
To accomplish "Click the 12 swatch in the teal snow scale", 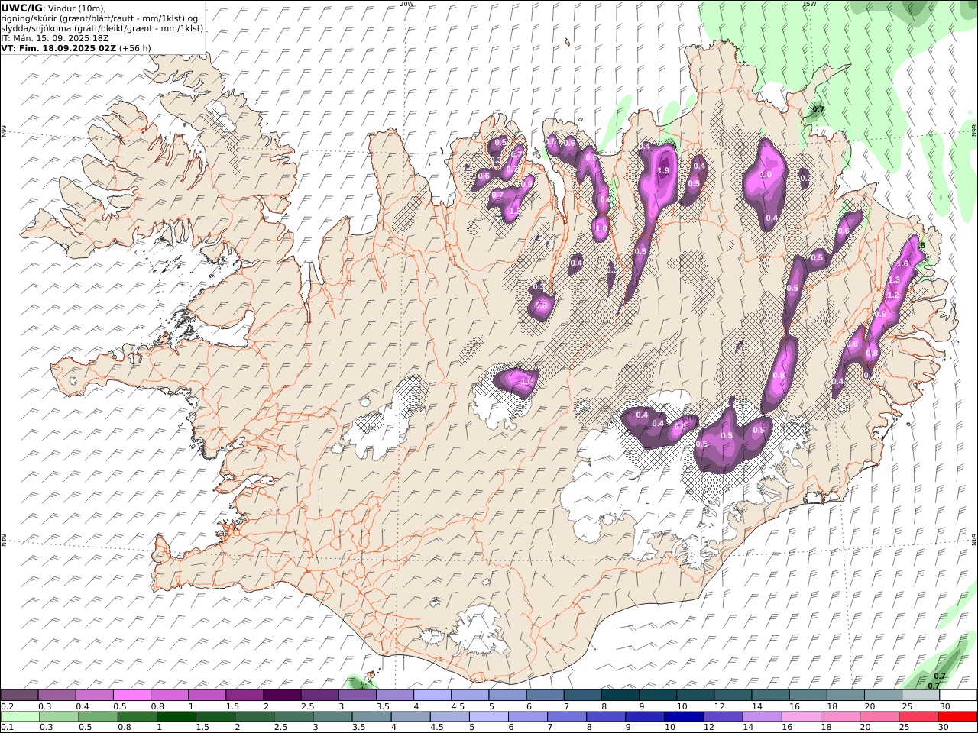I will [733, 695].
